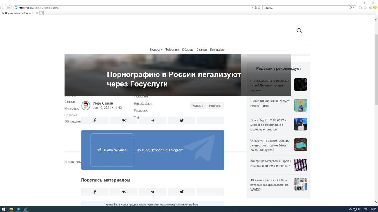Open article 5 книг для чтения на лето
Viewport: 378px width, 212px height.
[270, 103]
